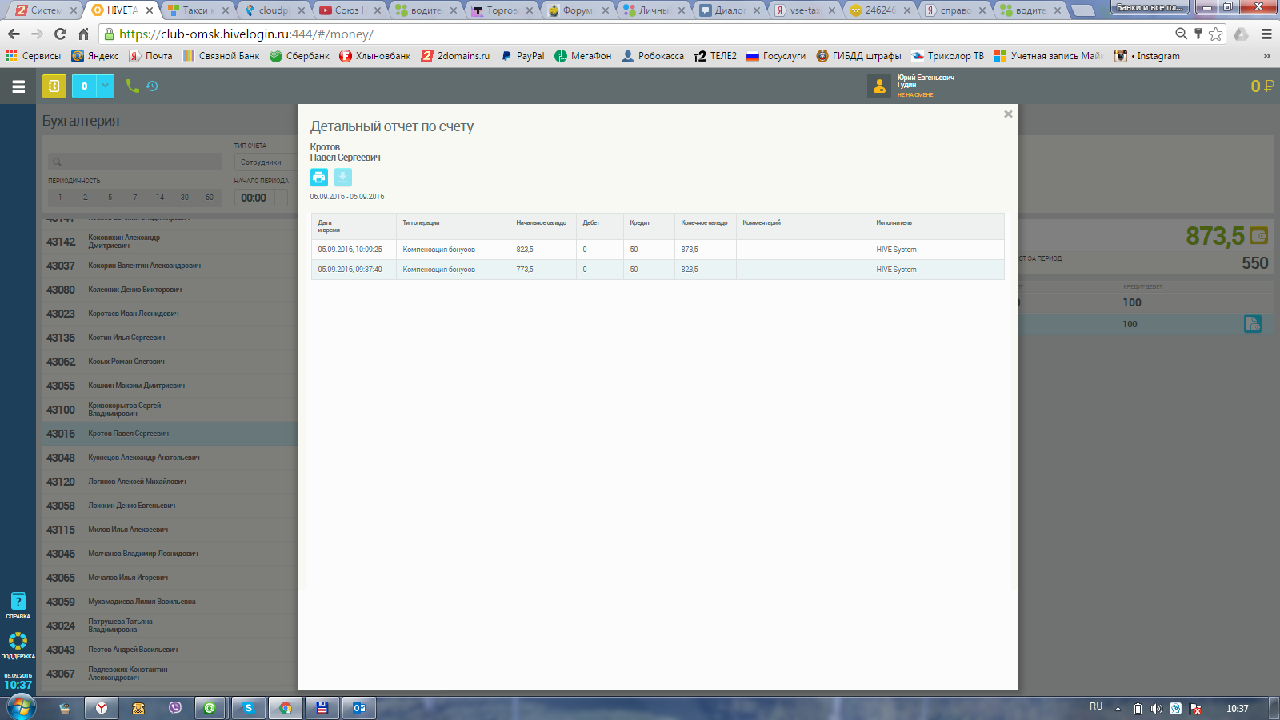
Task: Download the detailed account report
Action: pos(342,178)
